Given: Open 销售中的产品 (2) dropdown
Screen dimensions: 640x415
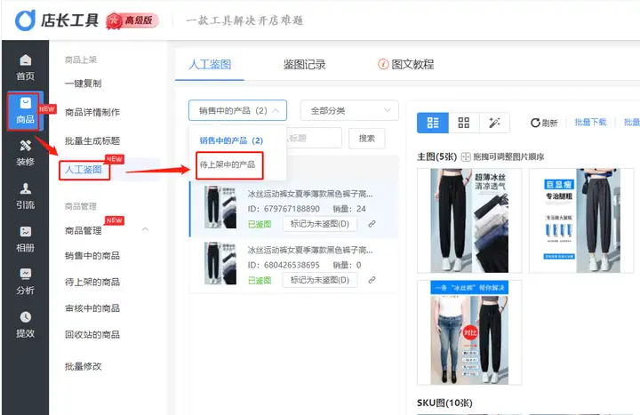Looking at the screenshot, I should click(x=237, y=110).
